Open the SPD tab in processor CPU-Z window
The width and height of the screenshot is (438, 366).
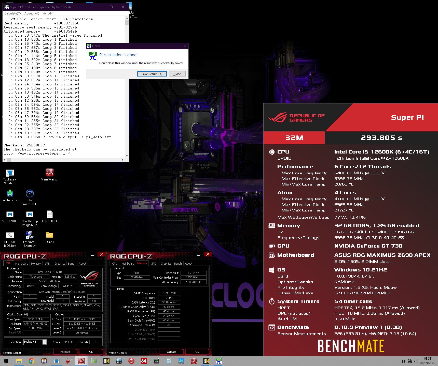coord(48,264)
